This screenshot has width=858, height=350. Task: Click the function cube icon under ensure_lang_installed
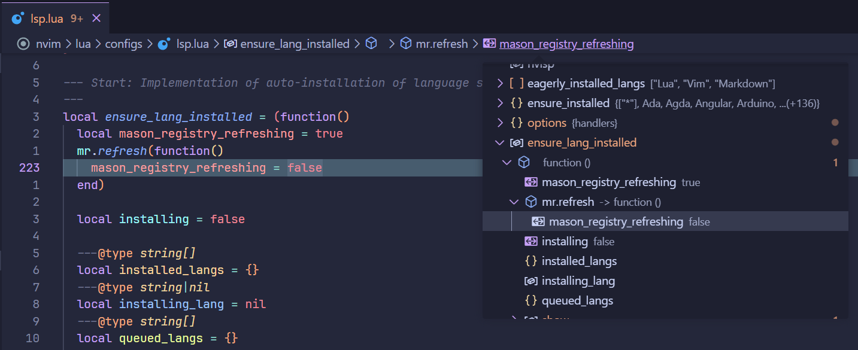click(524, 162)
